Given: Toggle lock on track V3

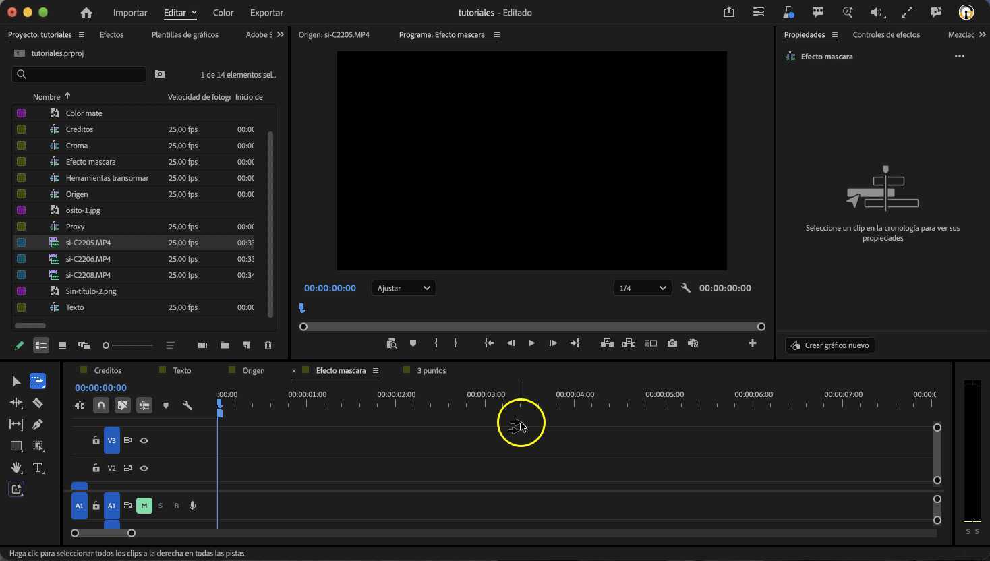Looking at the screenshot, I should [96, 440].
